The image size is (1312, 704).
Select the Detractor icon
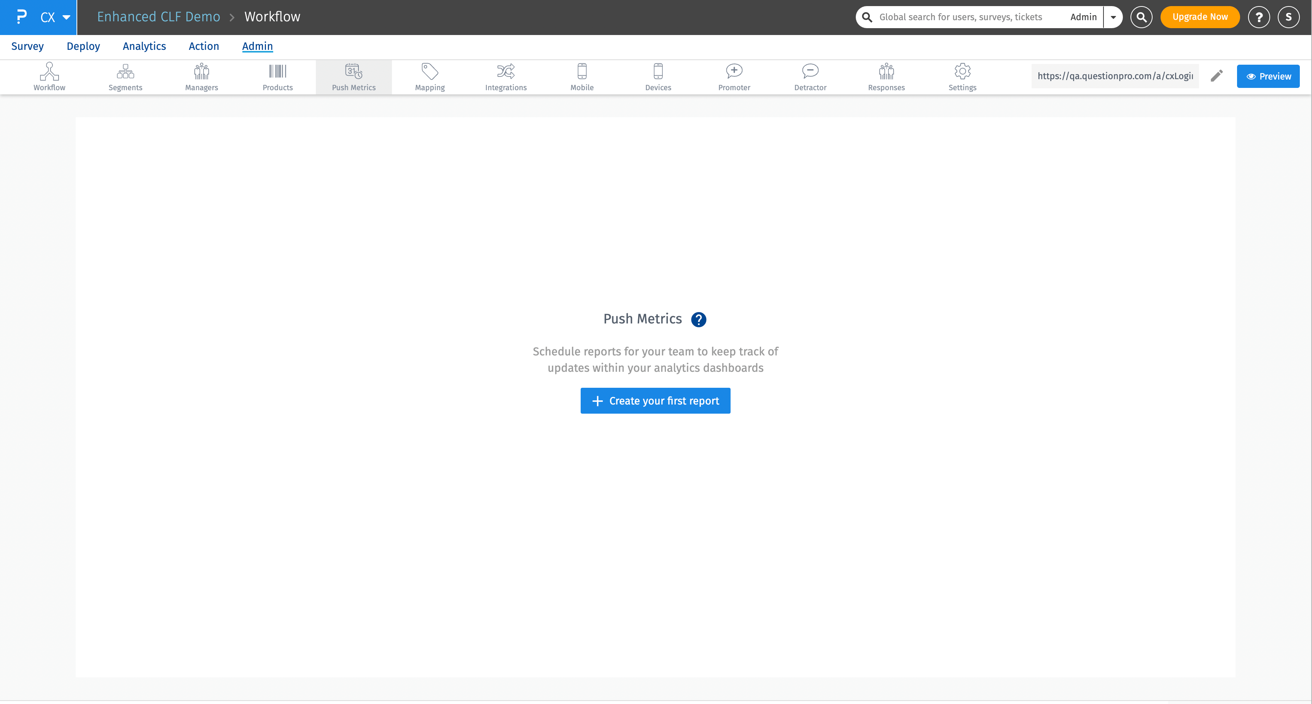(x=810, y=76)
